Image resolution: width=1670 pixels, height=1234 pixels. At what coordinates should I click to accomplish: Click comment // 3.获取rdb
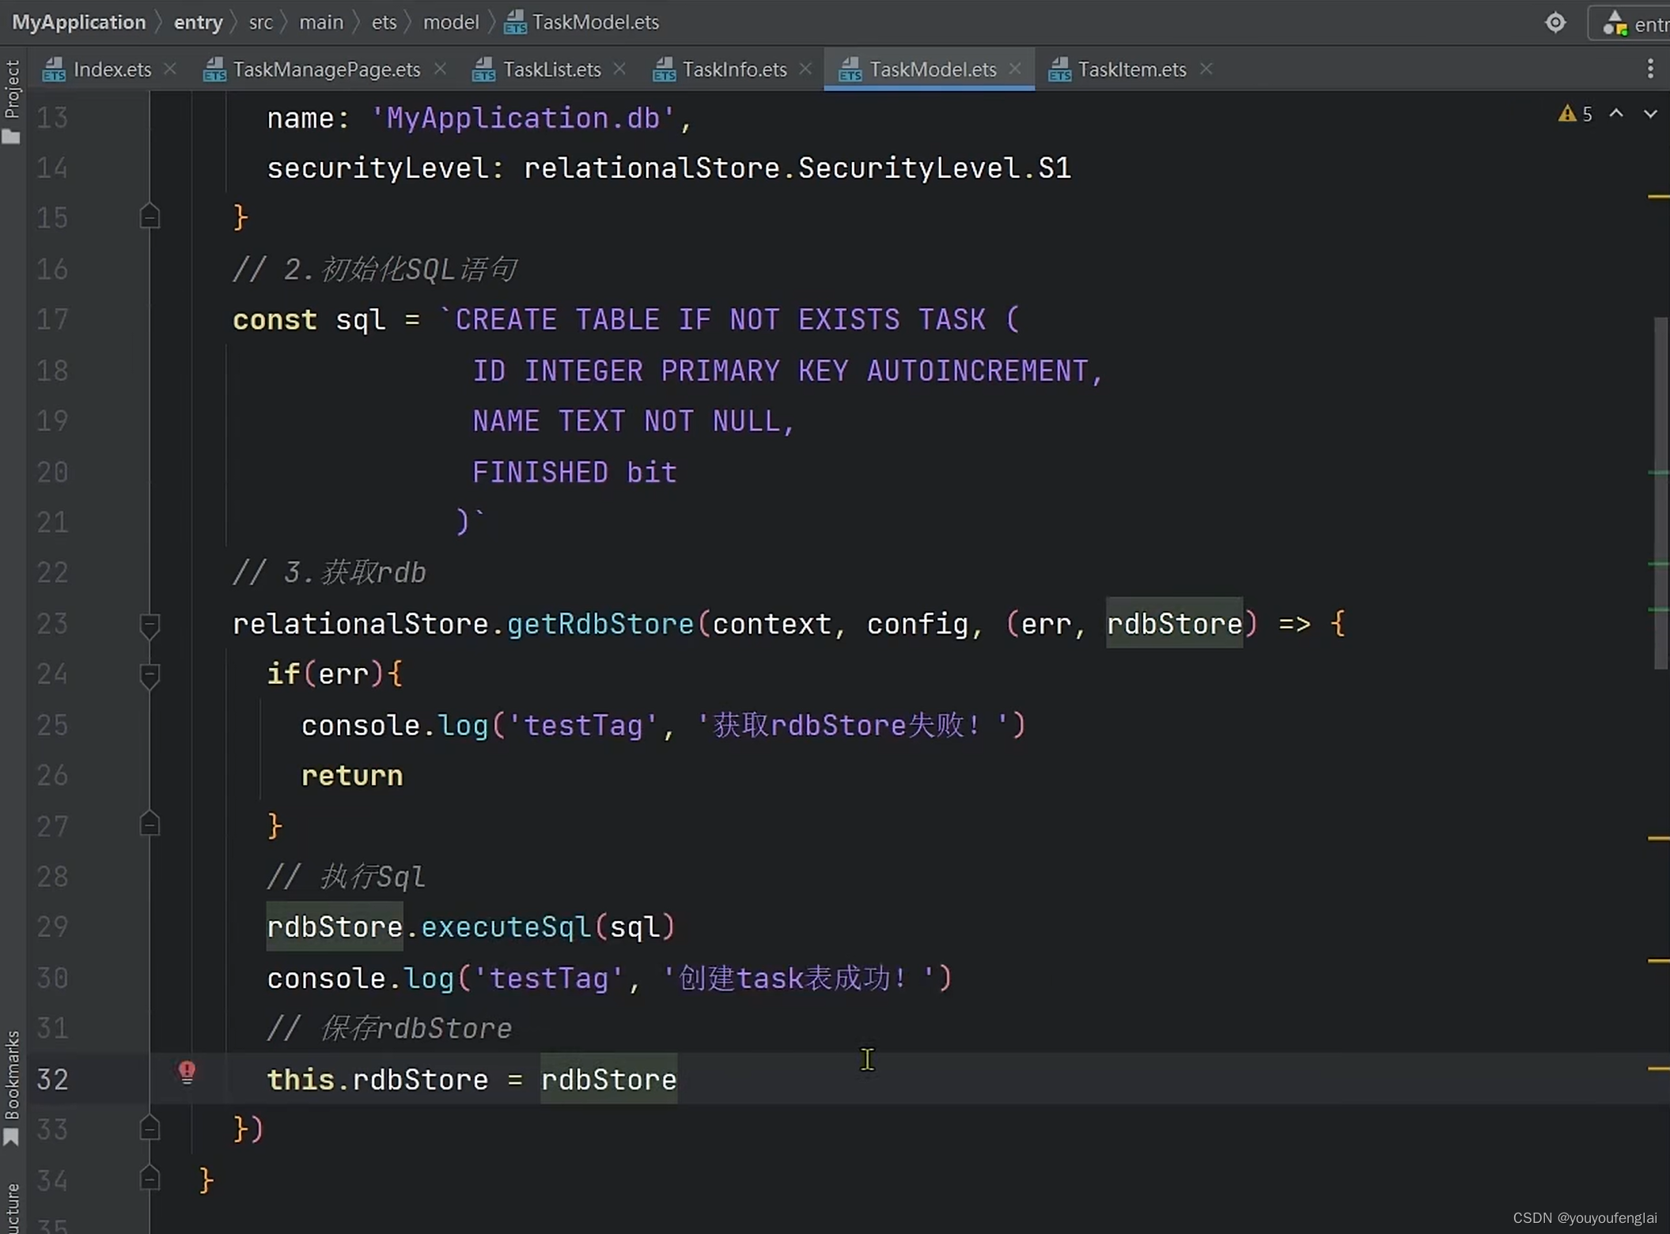click(x=329, y=573)
